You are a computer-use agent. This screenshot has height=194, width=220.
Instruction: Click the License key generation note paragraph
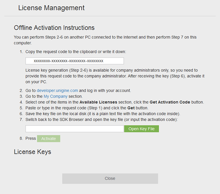pos(112,76)
